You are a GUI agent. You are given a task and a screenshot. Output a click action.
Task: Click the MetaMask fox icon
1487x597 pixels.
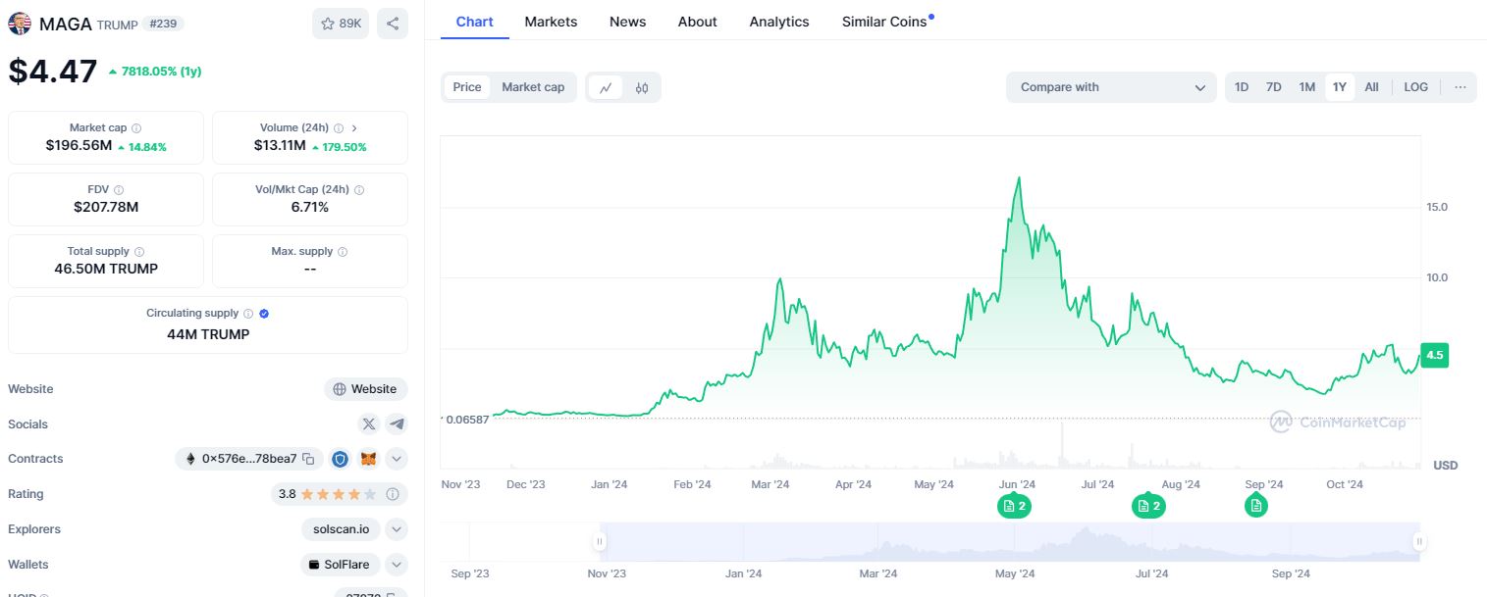[x=369, y=459]
